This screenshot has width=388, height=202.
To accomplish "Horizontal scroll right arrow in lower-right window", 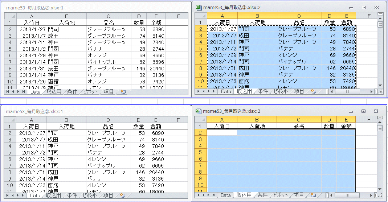I will click(371, 195).
